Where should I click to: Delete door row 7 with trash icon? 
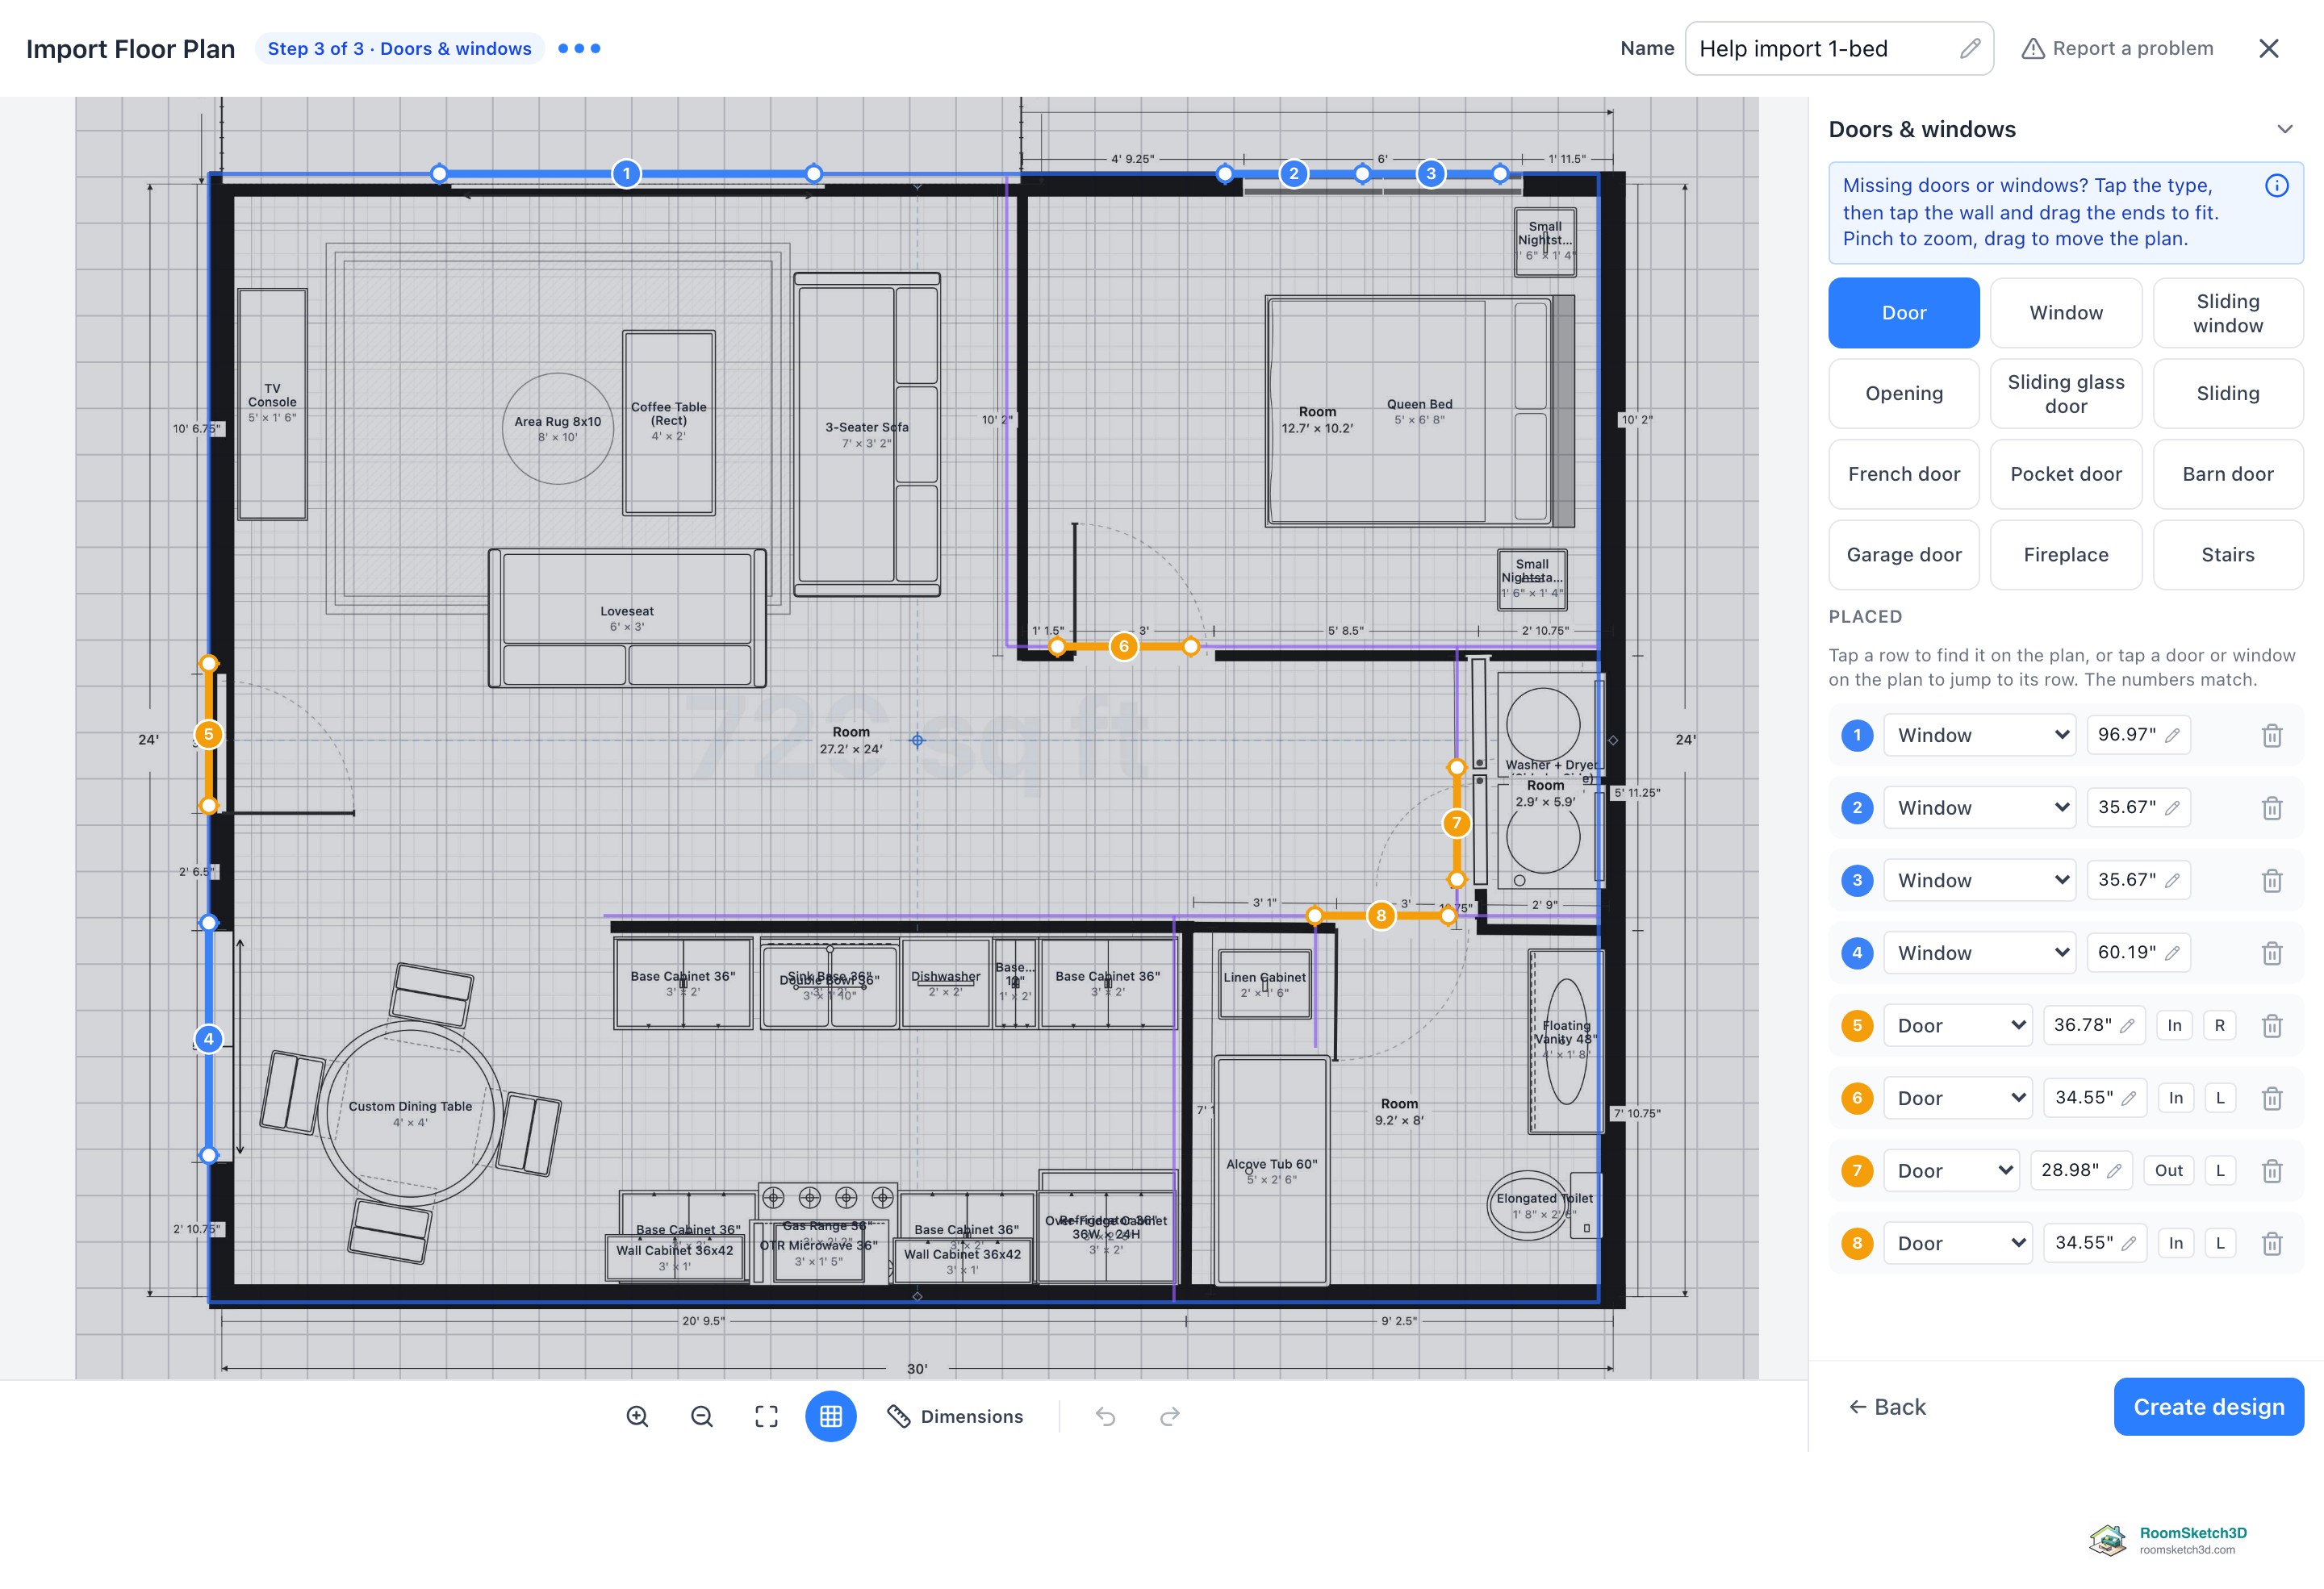click(x=2272, y=1170)
